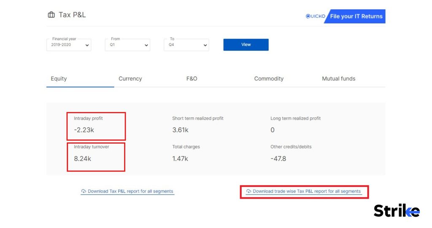The height and width of the screenshot is (228, 432).
Task: Click the Quicko logo
Action: [316, 16]
